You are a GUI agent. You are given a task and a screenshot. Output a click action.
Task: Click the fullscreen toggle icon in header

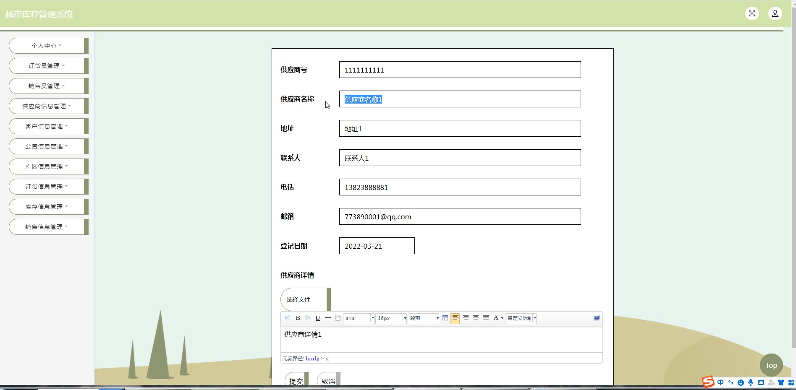point(752,13)
